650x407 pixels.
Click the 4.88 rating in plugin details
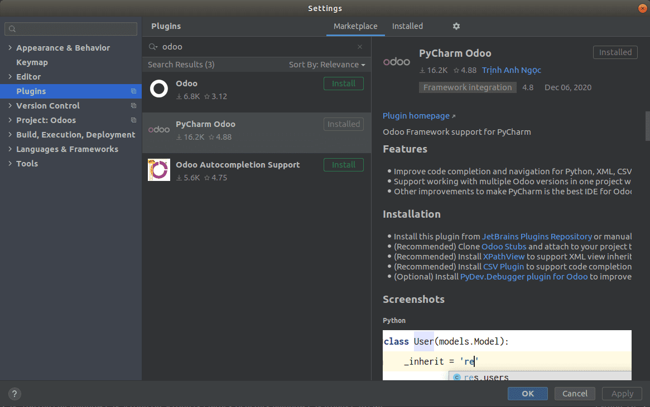tap(465, 70)
